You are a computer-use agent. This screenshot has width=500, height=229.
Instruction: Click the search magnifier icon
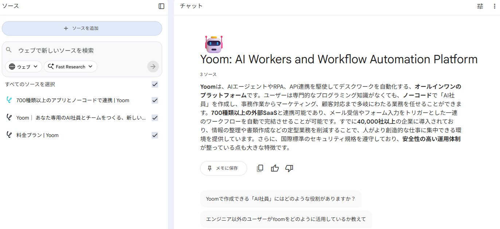(x=9, y=50)
